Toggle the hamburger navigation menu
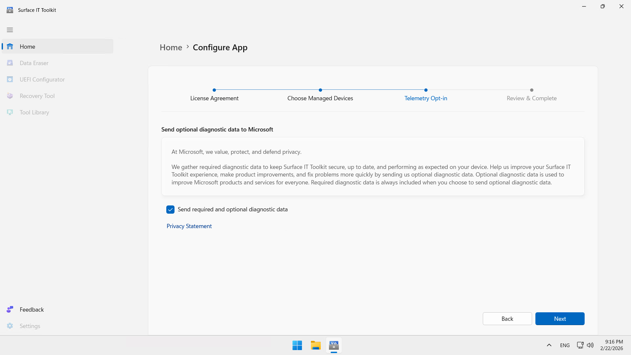This screenshot has width=631, height=355. (10, 30)
